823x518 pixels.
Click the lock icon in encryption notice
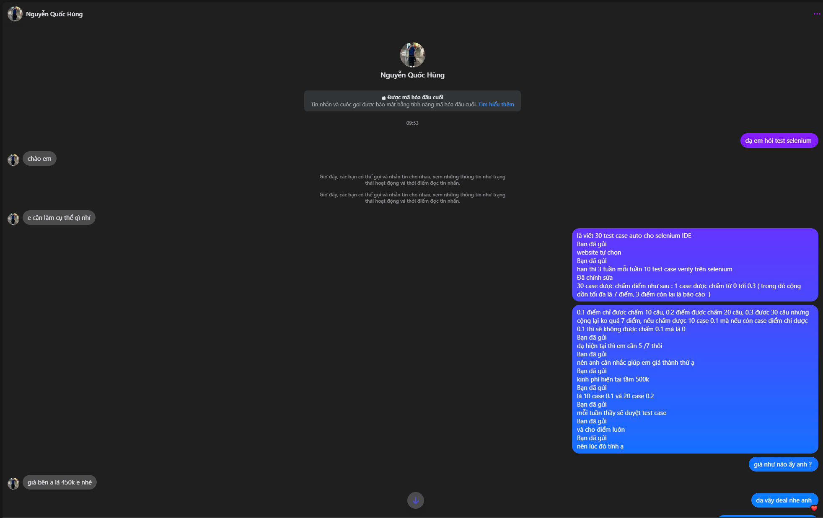[383, 98]
